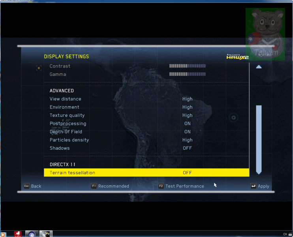Select the Environment row label

tap(64, 107)
